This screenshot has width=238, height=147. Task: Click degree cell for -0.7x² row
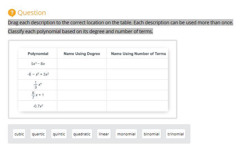pyautogui.click(x=82, y=106)
